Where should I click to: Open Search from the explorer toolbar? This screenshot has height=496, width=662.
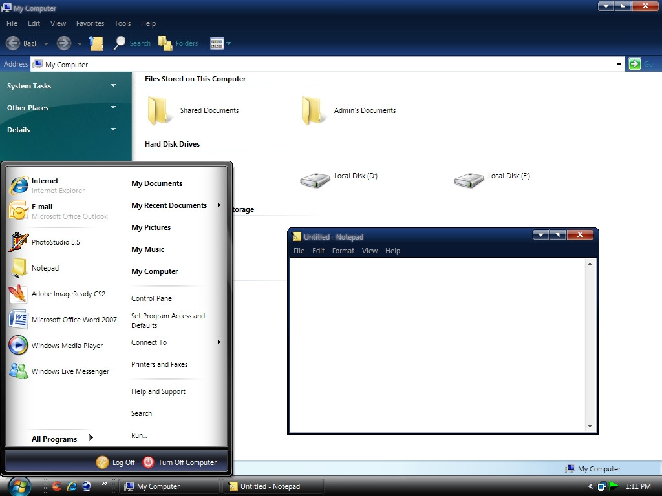(x=132, y=43)
